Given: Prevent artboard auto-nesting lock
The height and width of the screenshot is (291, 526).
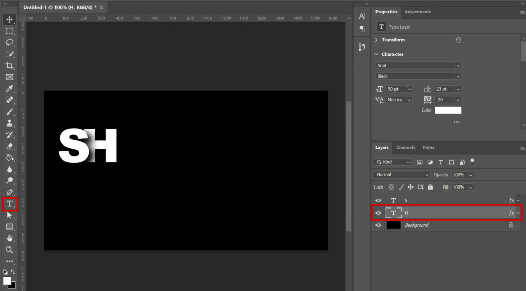Looking at the screenshot, I should click(420, 188).
